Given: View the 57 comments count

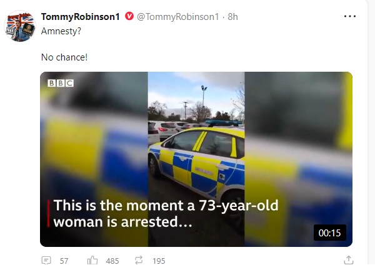Looking at the screenshot, I should click(64, 261).
